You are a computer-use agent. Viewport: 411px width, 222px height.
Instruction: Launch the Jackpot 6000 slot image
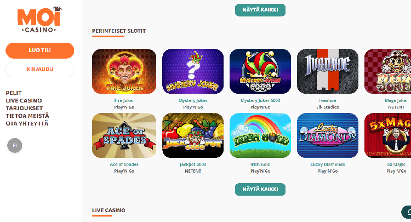coord(193,135)
